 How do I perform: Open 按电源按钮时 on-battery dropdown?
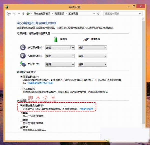click(x=60, y=48)
